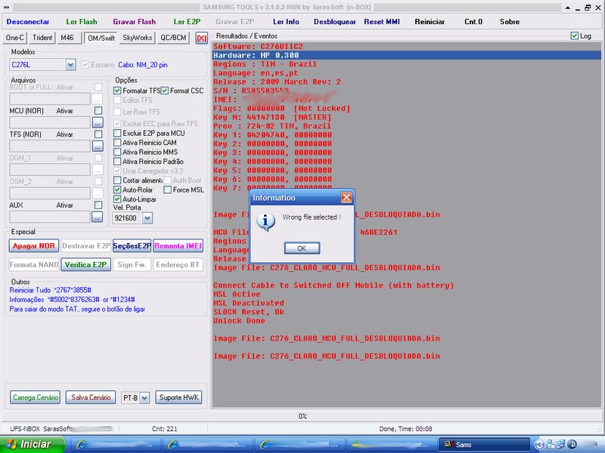
Task: Tick the MCU (NOR) Ativar checkbox
Action: [98, 111]
